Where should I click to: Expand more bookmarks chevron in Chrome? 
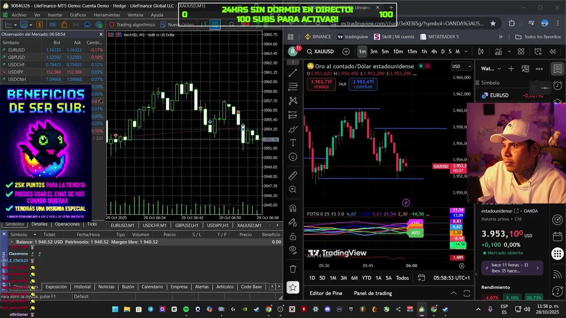[501, 37]
